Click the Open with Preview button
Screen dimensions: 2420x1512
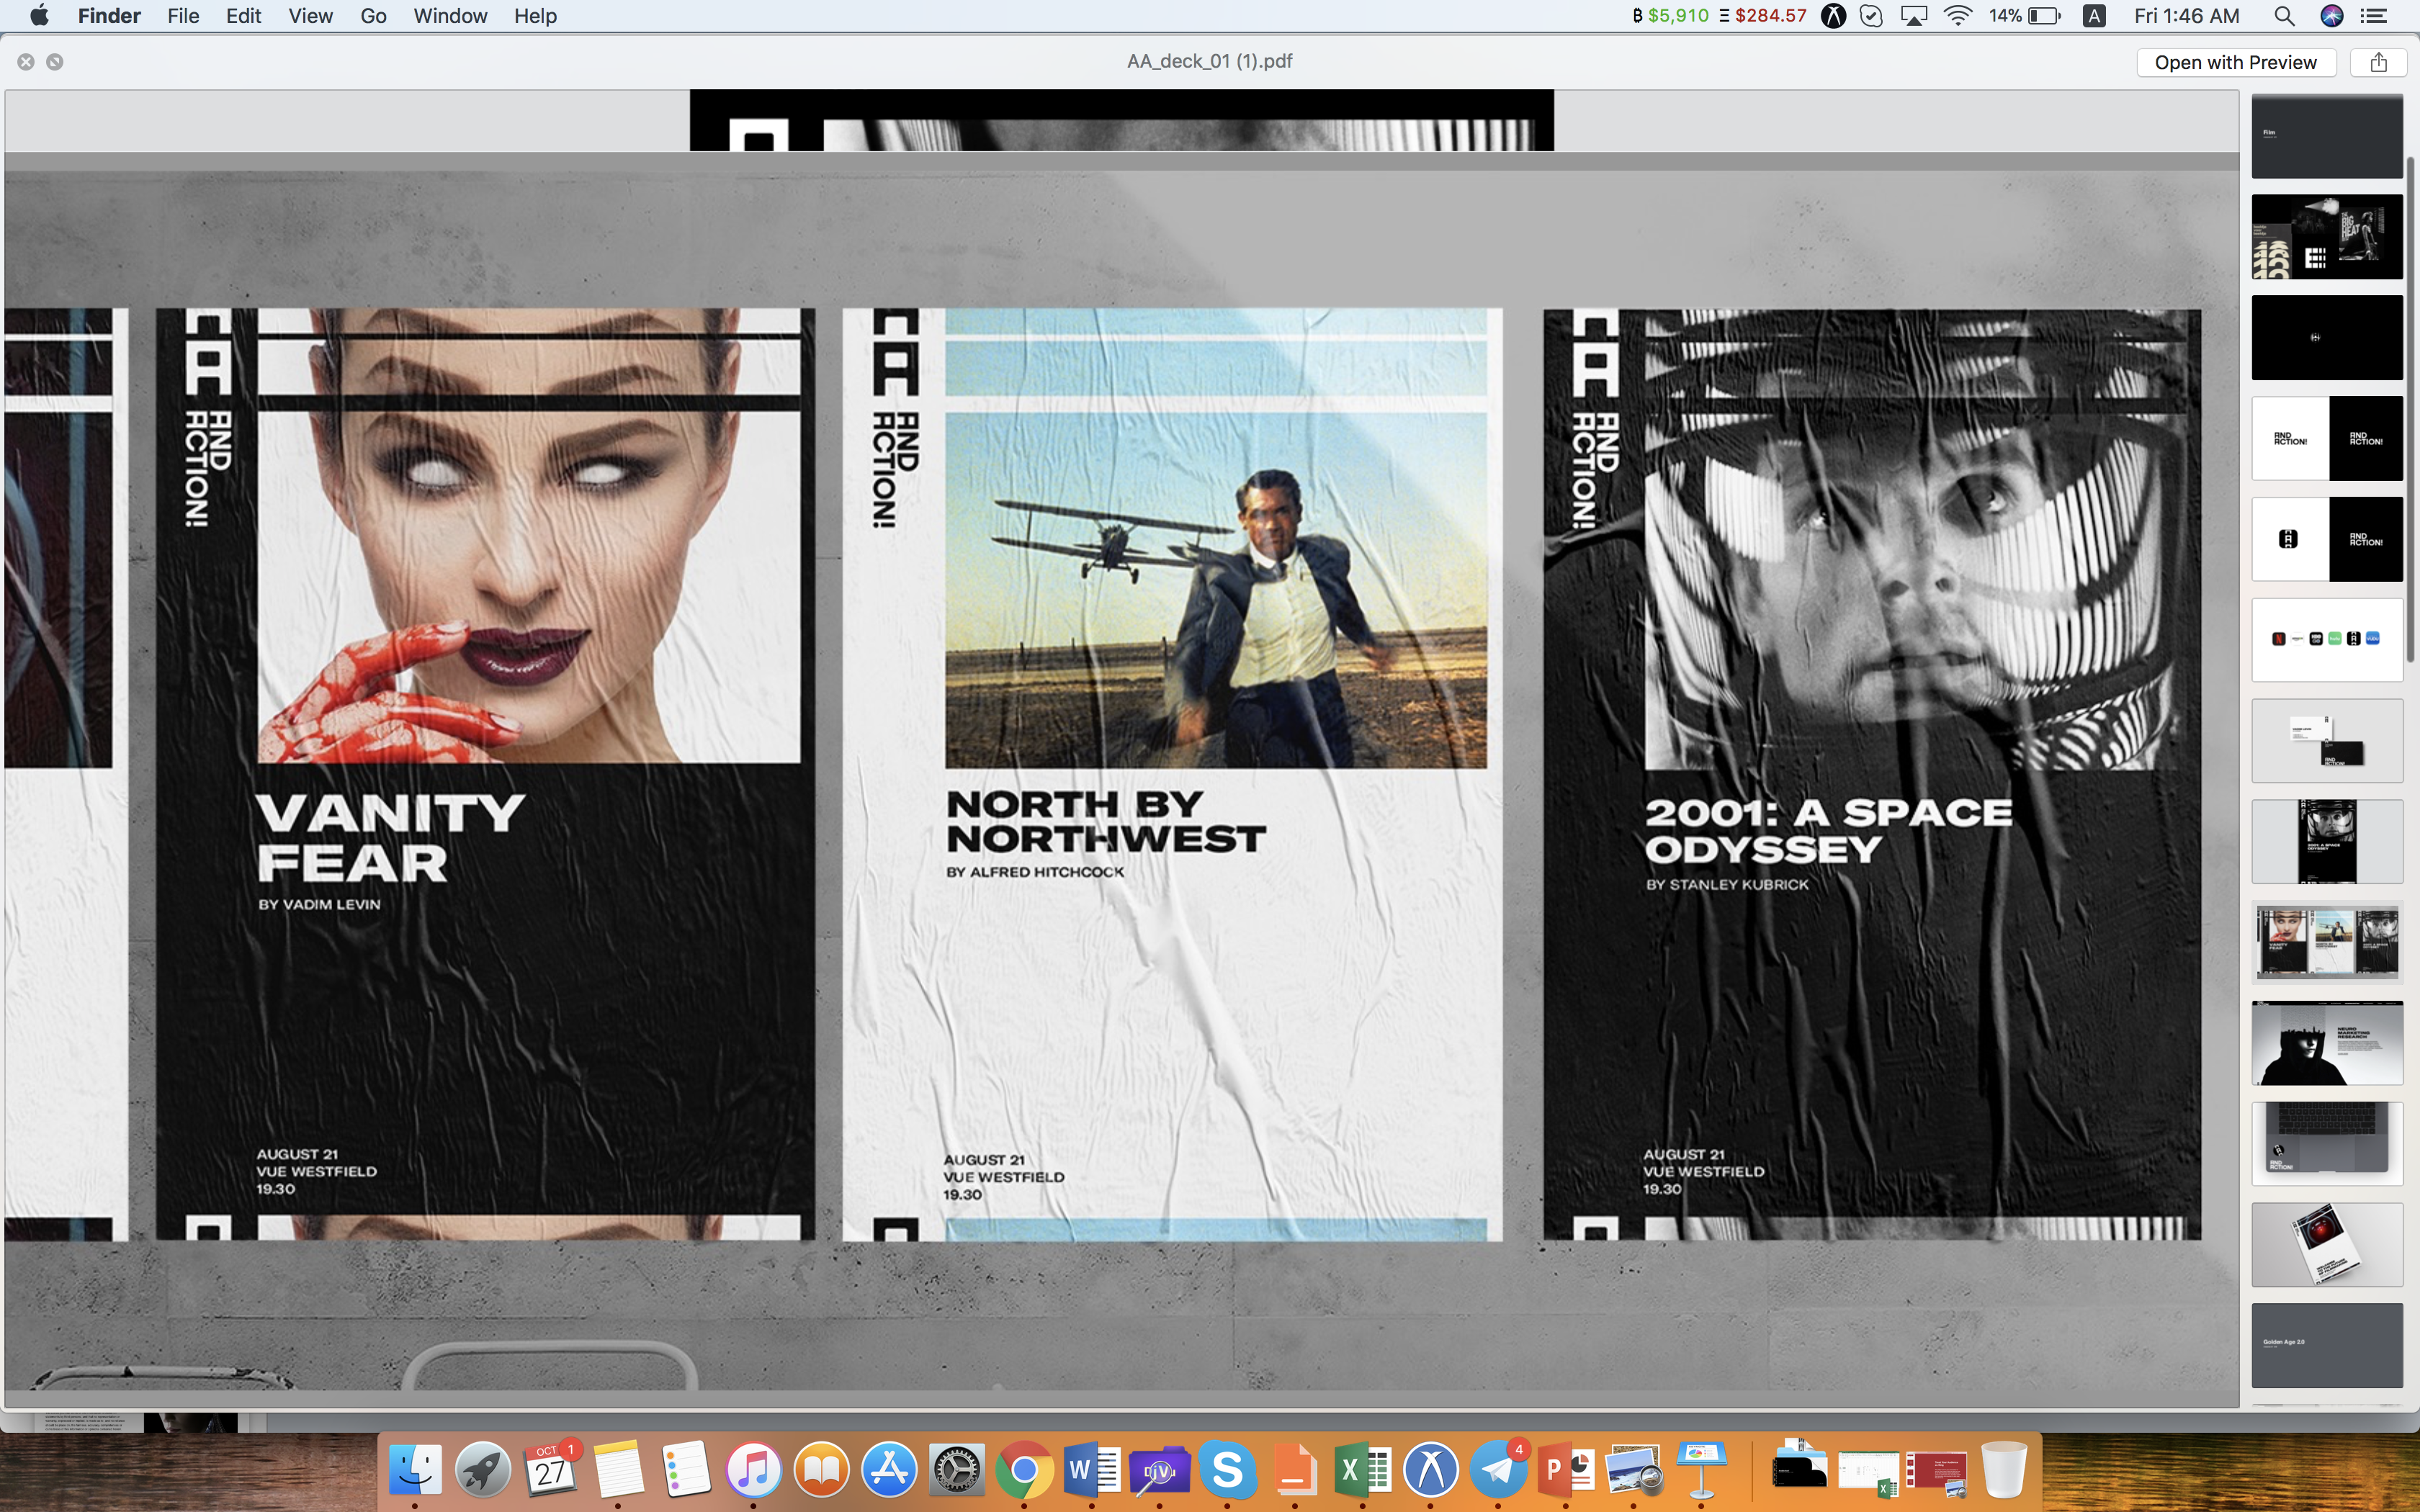click(x=2235, y=62)
